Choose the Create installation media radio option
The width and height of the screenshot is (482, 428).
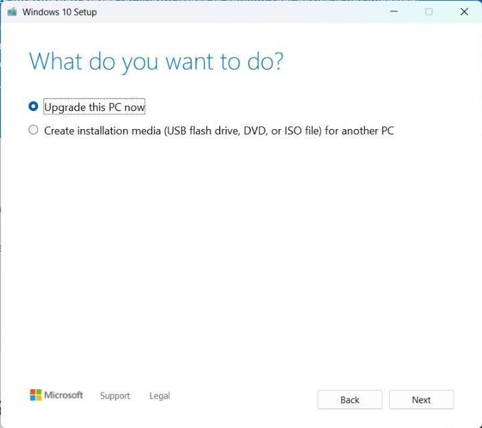click(33, 130)
